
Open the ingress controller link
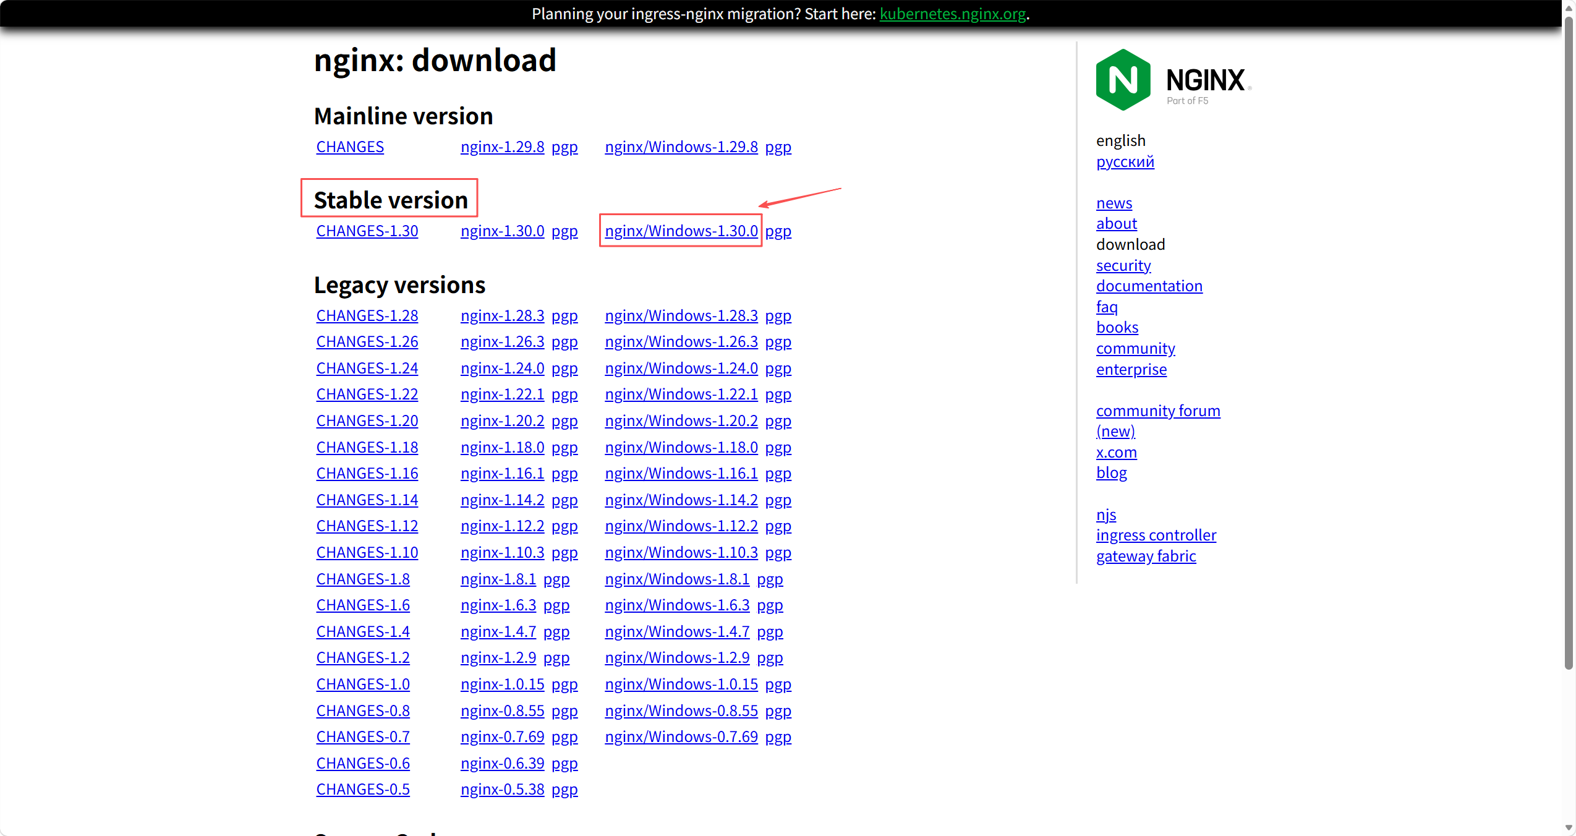pyautogui.click(x=1156, y=535)
